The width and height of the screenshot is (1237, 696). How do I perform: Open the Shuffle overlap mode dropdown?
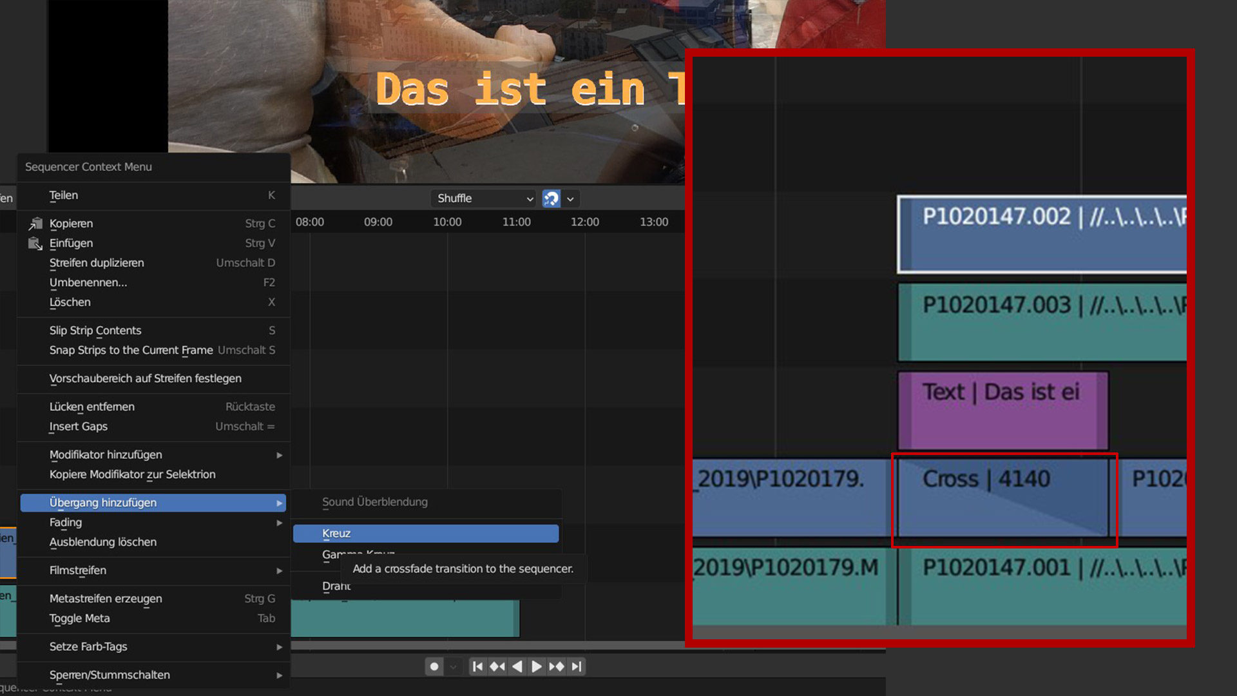click(484, 198)
